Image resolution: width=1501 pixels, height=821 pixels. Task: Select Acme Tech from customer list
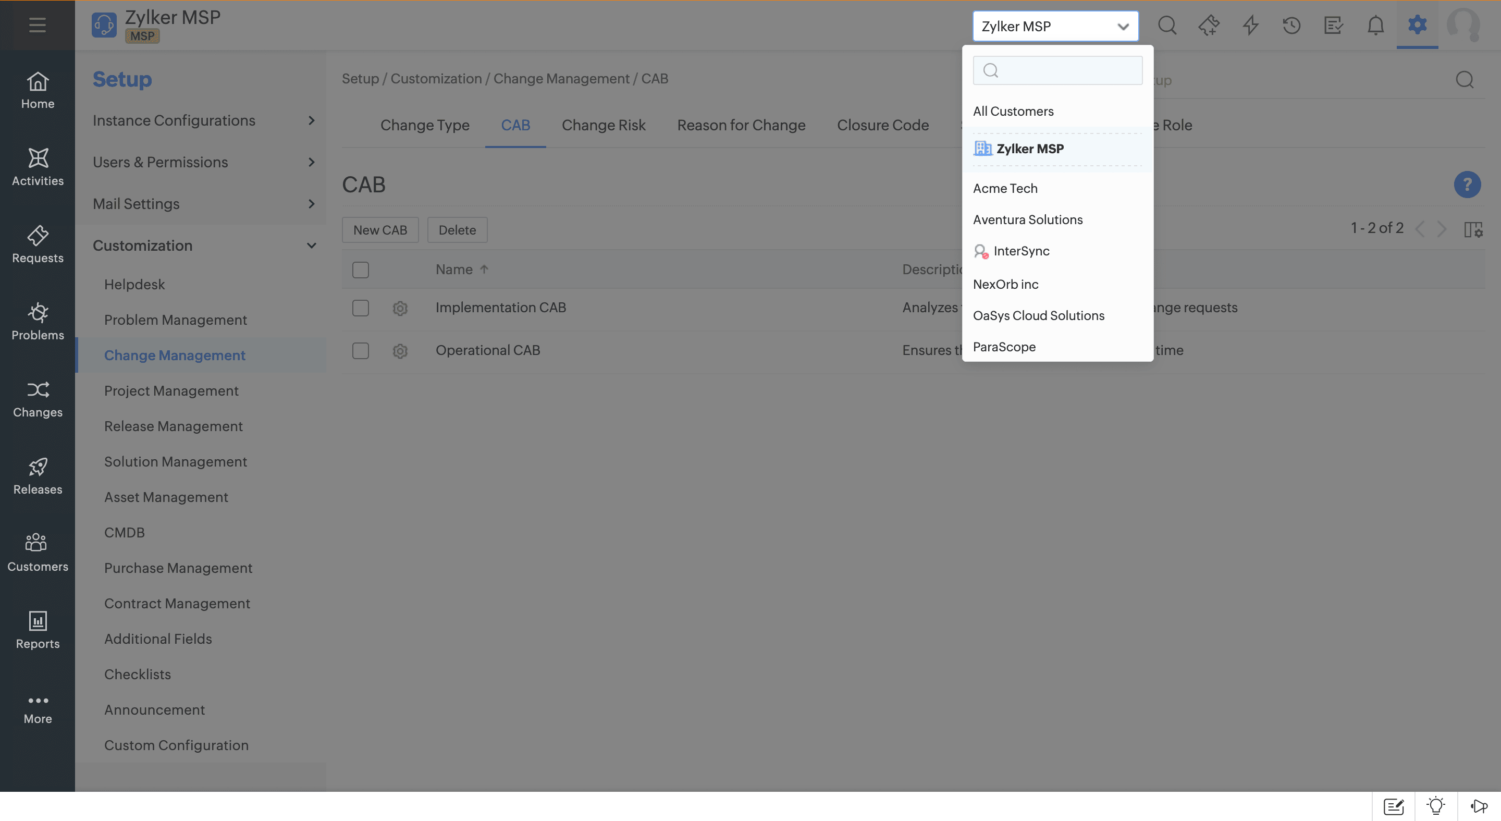tap(1005, 188)
